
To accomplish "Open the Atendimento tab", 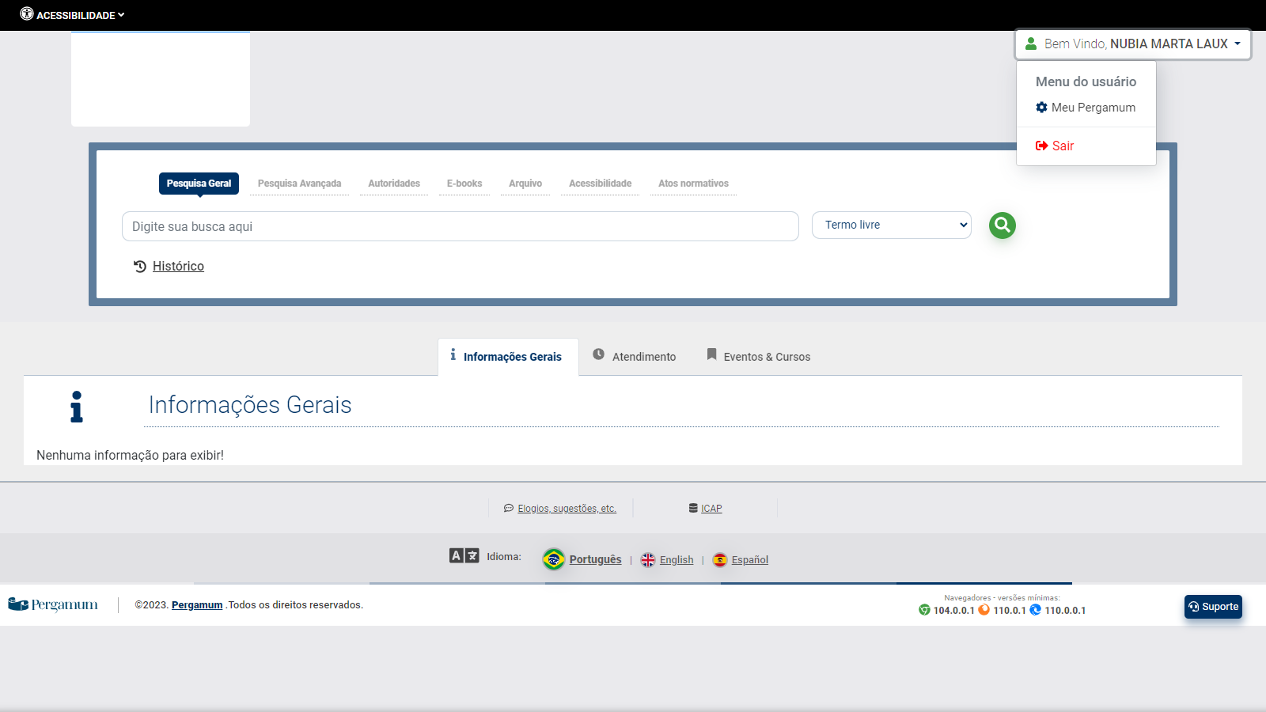I will (x=635, y=357).
